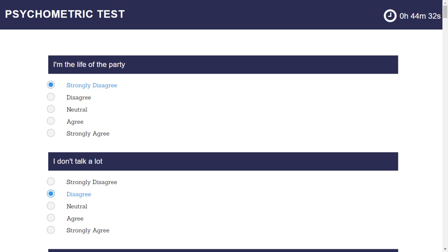This screenshot has height=252, width=448.
Task: Select Agree for life of the party
Action: pos(51,121)
